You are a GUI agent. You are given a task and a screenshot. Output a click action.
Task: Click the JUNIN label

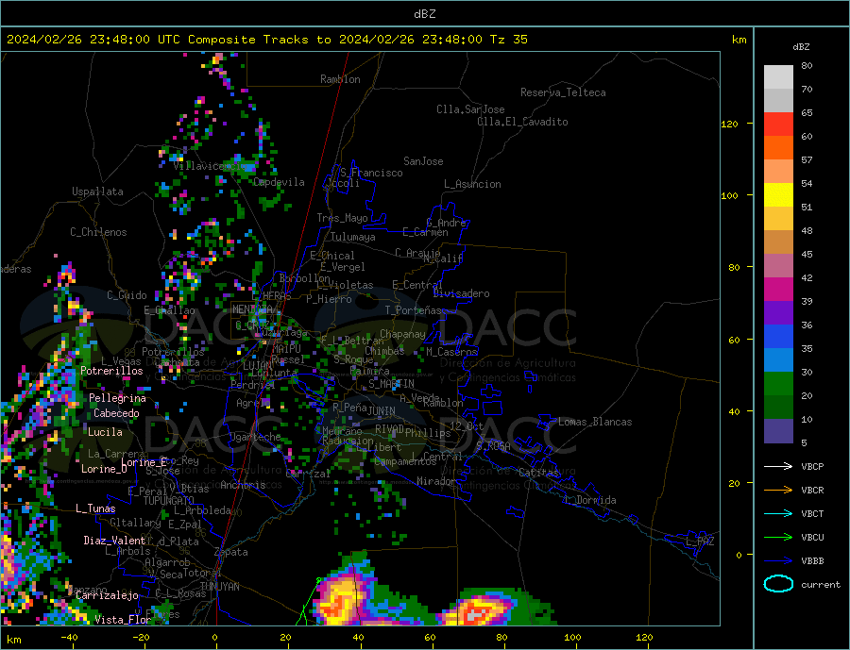point(382,411)
